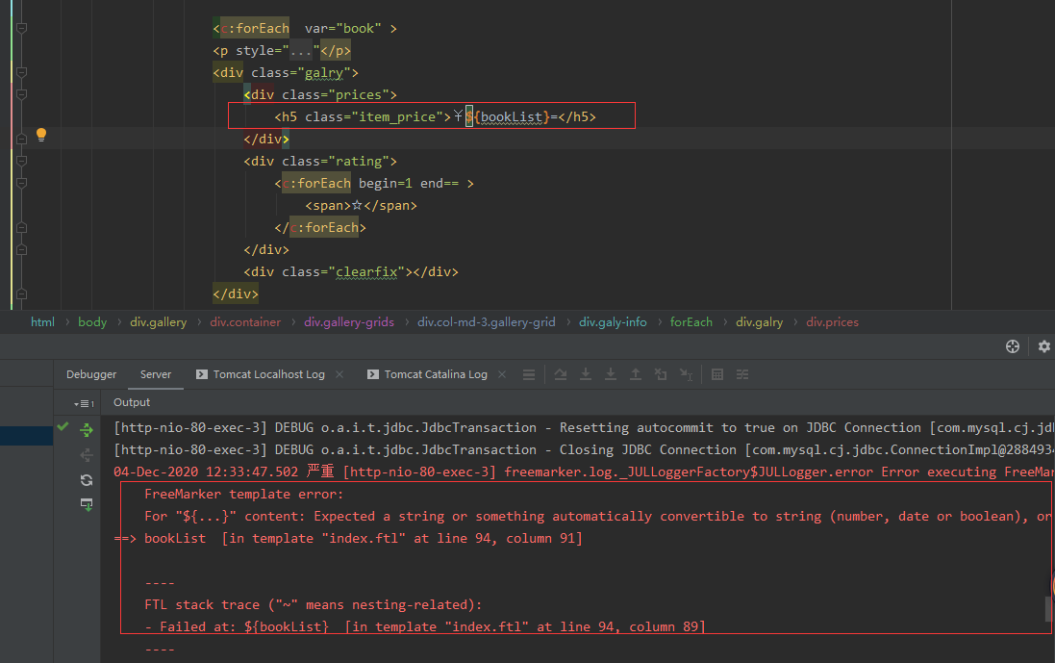Screen dimensions: 1055x663
Task: Collapse the inner c:forEach begin=1 fold marker
Action: pos(21,183)
